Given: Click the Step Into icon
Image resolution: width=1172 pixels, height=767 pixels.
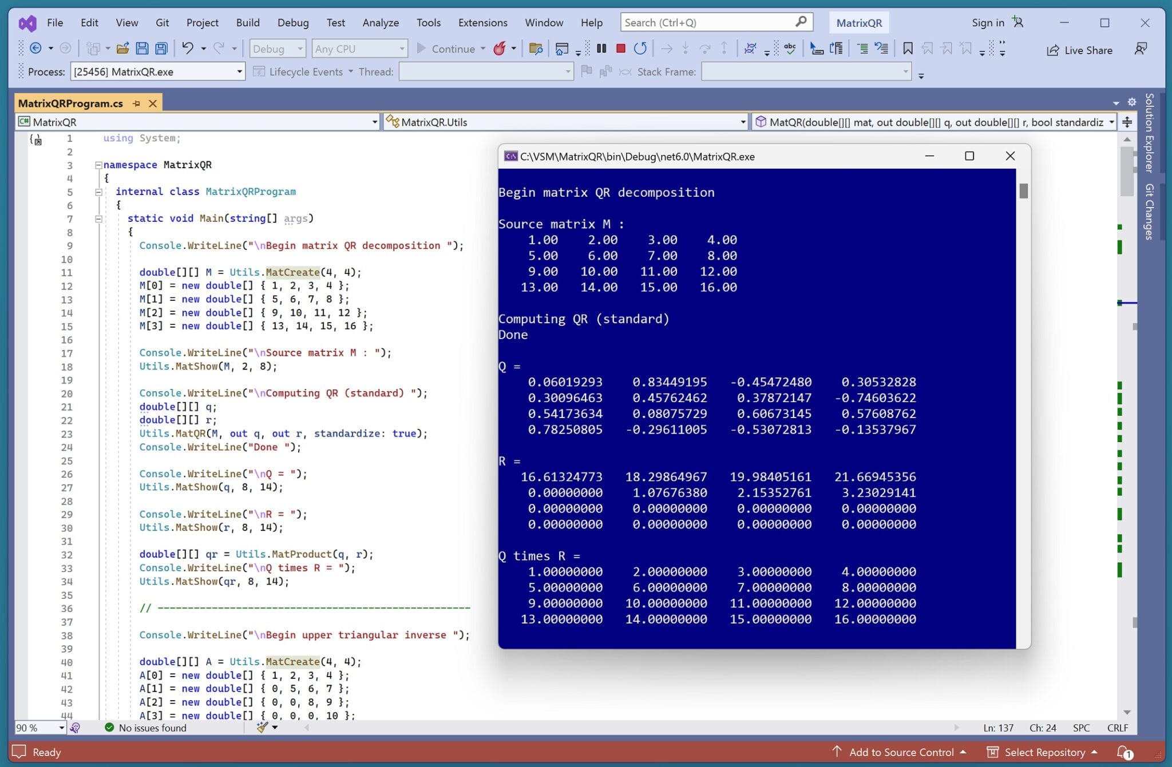Looking at the screenshot, I should 684,48.
